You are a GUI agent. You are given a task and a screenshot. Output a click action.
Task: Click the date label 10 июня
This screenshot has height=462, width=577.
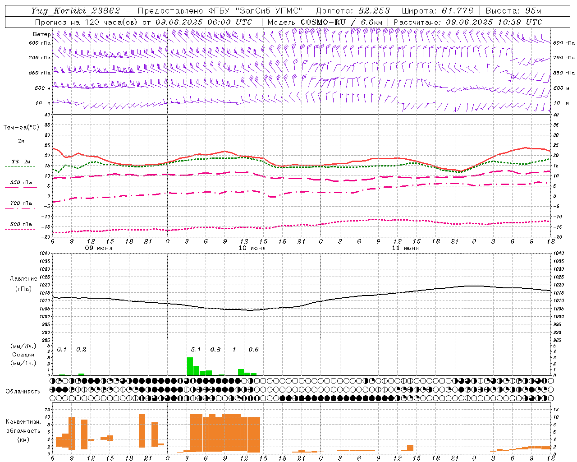pyautogui.click(x=252, y=248)
